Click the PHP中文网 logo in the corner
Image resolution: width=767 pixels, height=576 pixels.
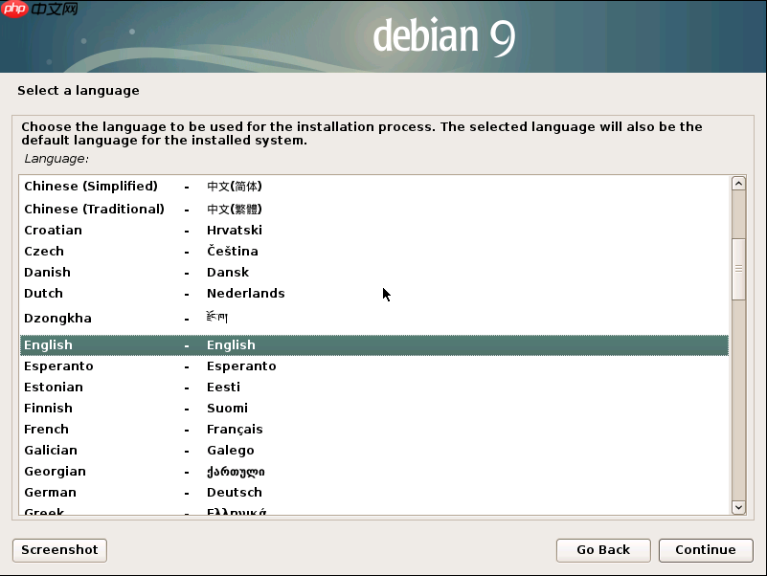tap(38, 11)
